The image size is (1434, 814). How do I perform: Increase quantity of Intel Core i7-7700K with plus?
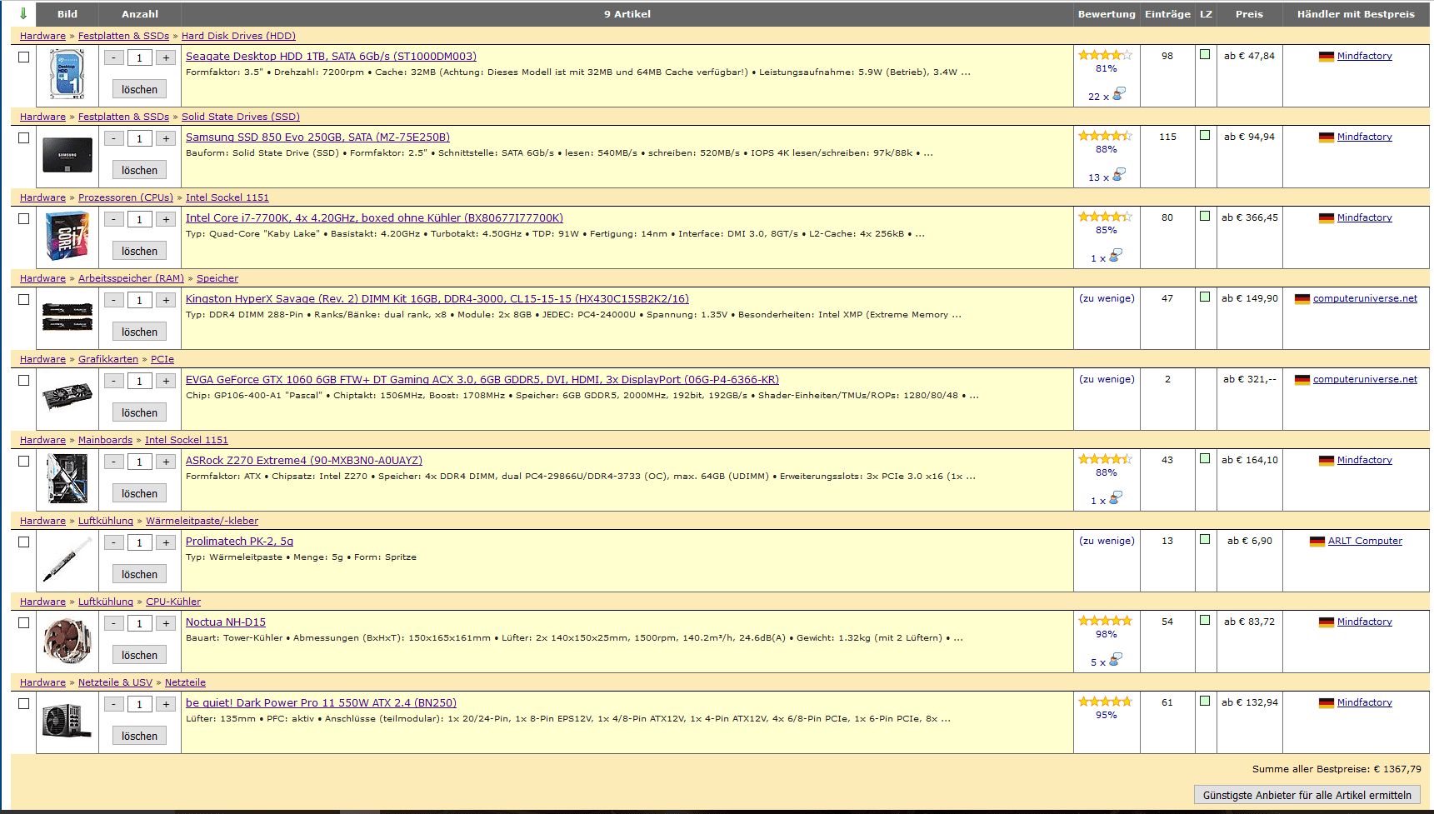[167, 219]
